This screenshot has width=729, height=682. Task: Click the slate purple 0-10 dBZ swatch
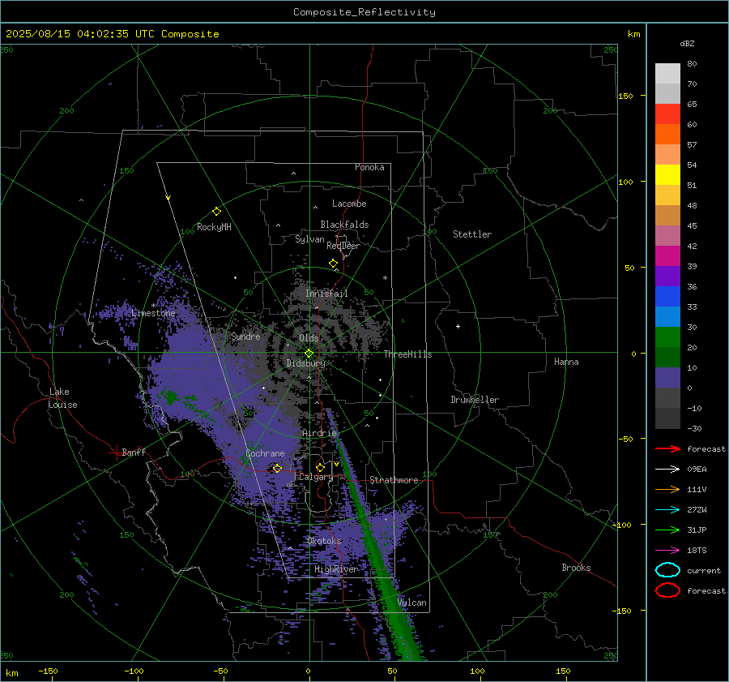tap(667, 378)
